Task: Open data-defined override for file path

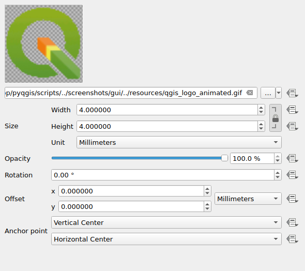Action: [x=293, y=93]
